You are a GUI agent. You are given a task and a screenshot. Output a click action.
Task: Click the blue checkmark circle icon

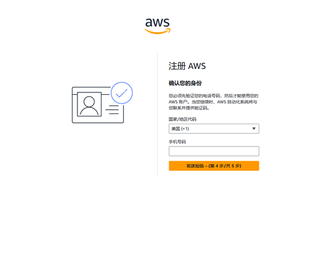click(122, 93)
